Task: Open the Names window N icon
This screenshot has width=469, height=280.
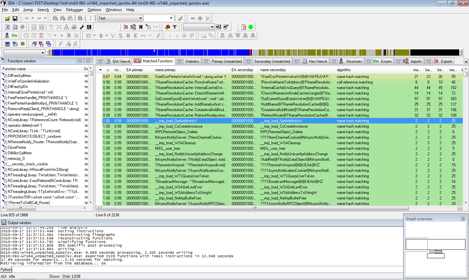Action: point(141,27)
